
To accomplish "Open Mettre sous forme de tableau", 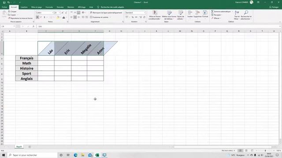I will coord(169,15).
